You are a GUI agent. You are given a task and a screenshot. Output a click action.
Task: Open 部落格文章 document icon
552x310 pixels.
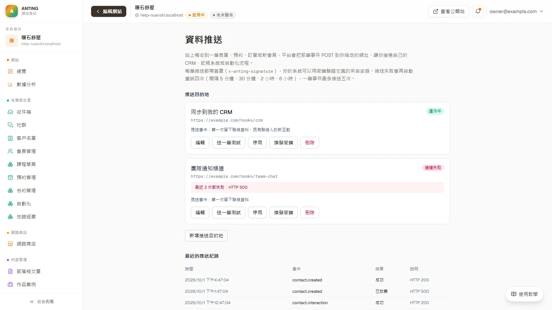(10, 271)
